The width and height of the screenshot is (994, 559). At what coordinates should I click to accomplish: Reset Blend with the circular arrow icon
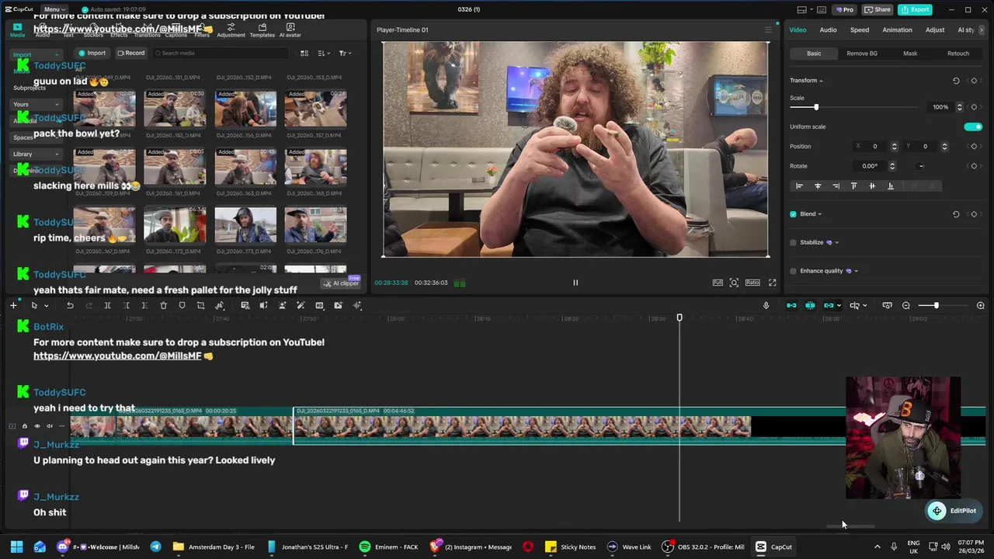tap(956, 214)
